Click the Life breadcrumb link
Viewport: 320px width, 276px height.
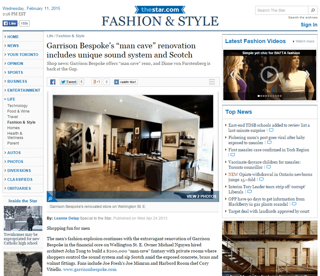point(50,36)
